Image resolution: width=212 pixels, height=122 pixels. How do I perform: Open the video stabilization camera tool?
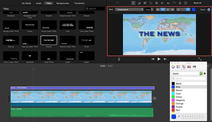[x=157, y=3]
